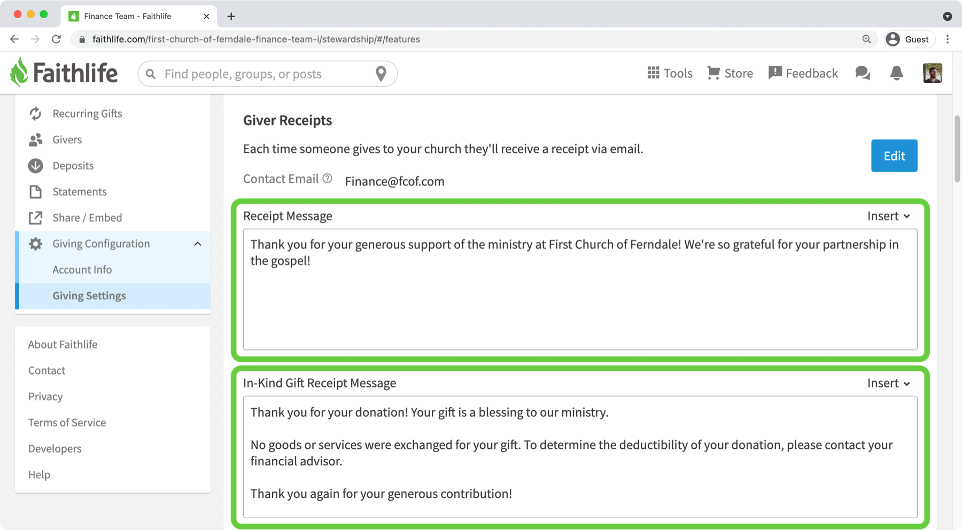The height and width of the screenshot is (530, 962).
Task: Click inside the In-Kind Gift Receipt Message text area
Action: 580,457
